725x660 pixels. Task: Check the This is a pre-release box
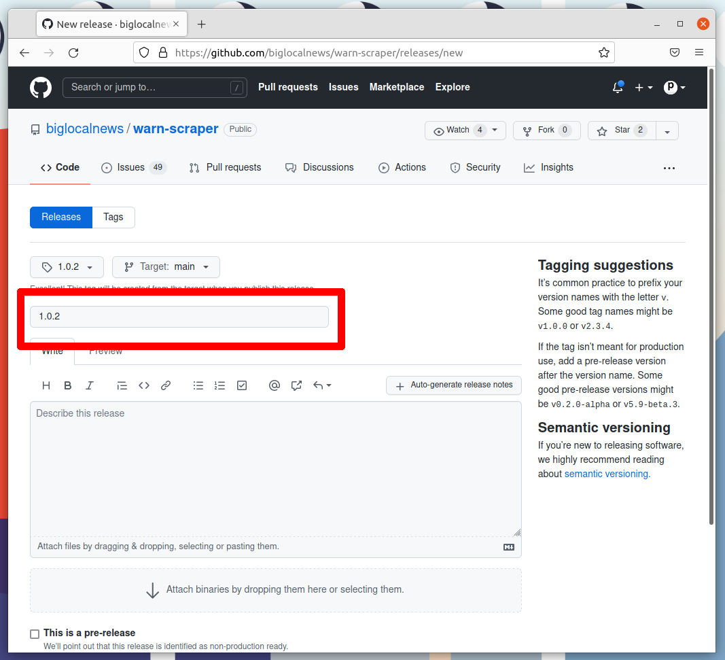35,634
